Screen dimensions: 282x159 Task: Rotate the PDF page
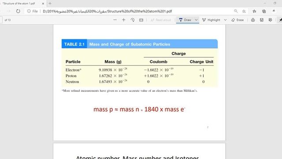tap(133, 20)
